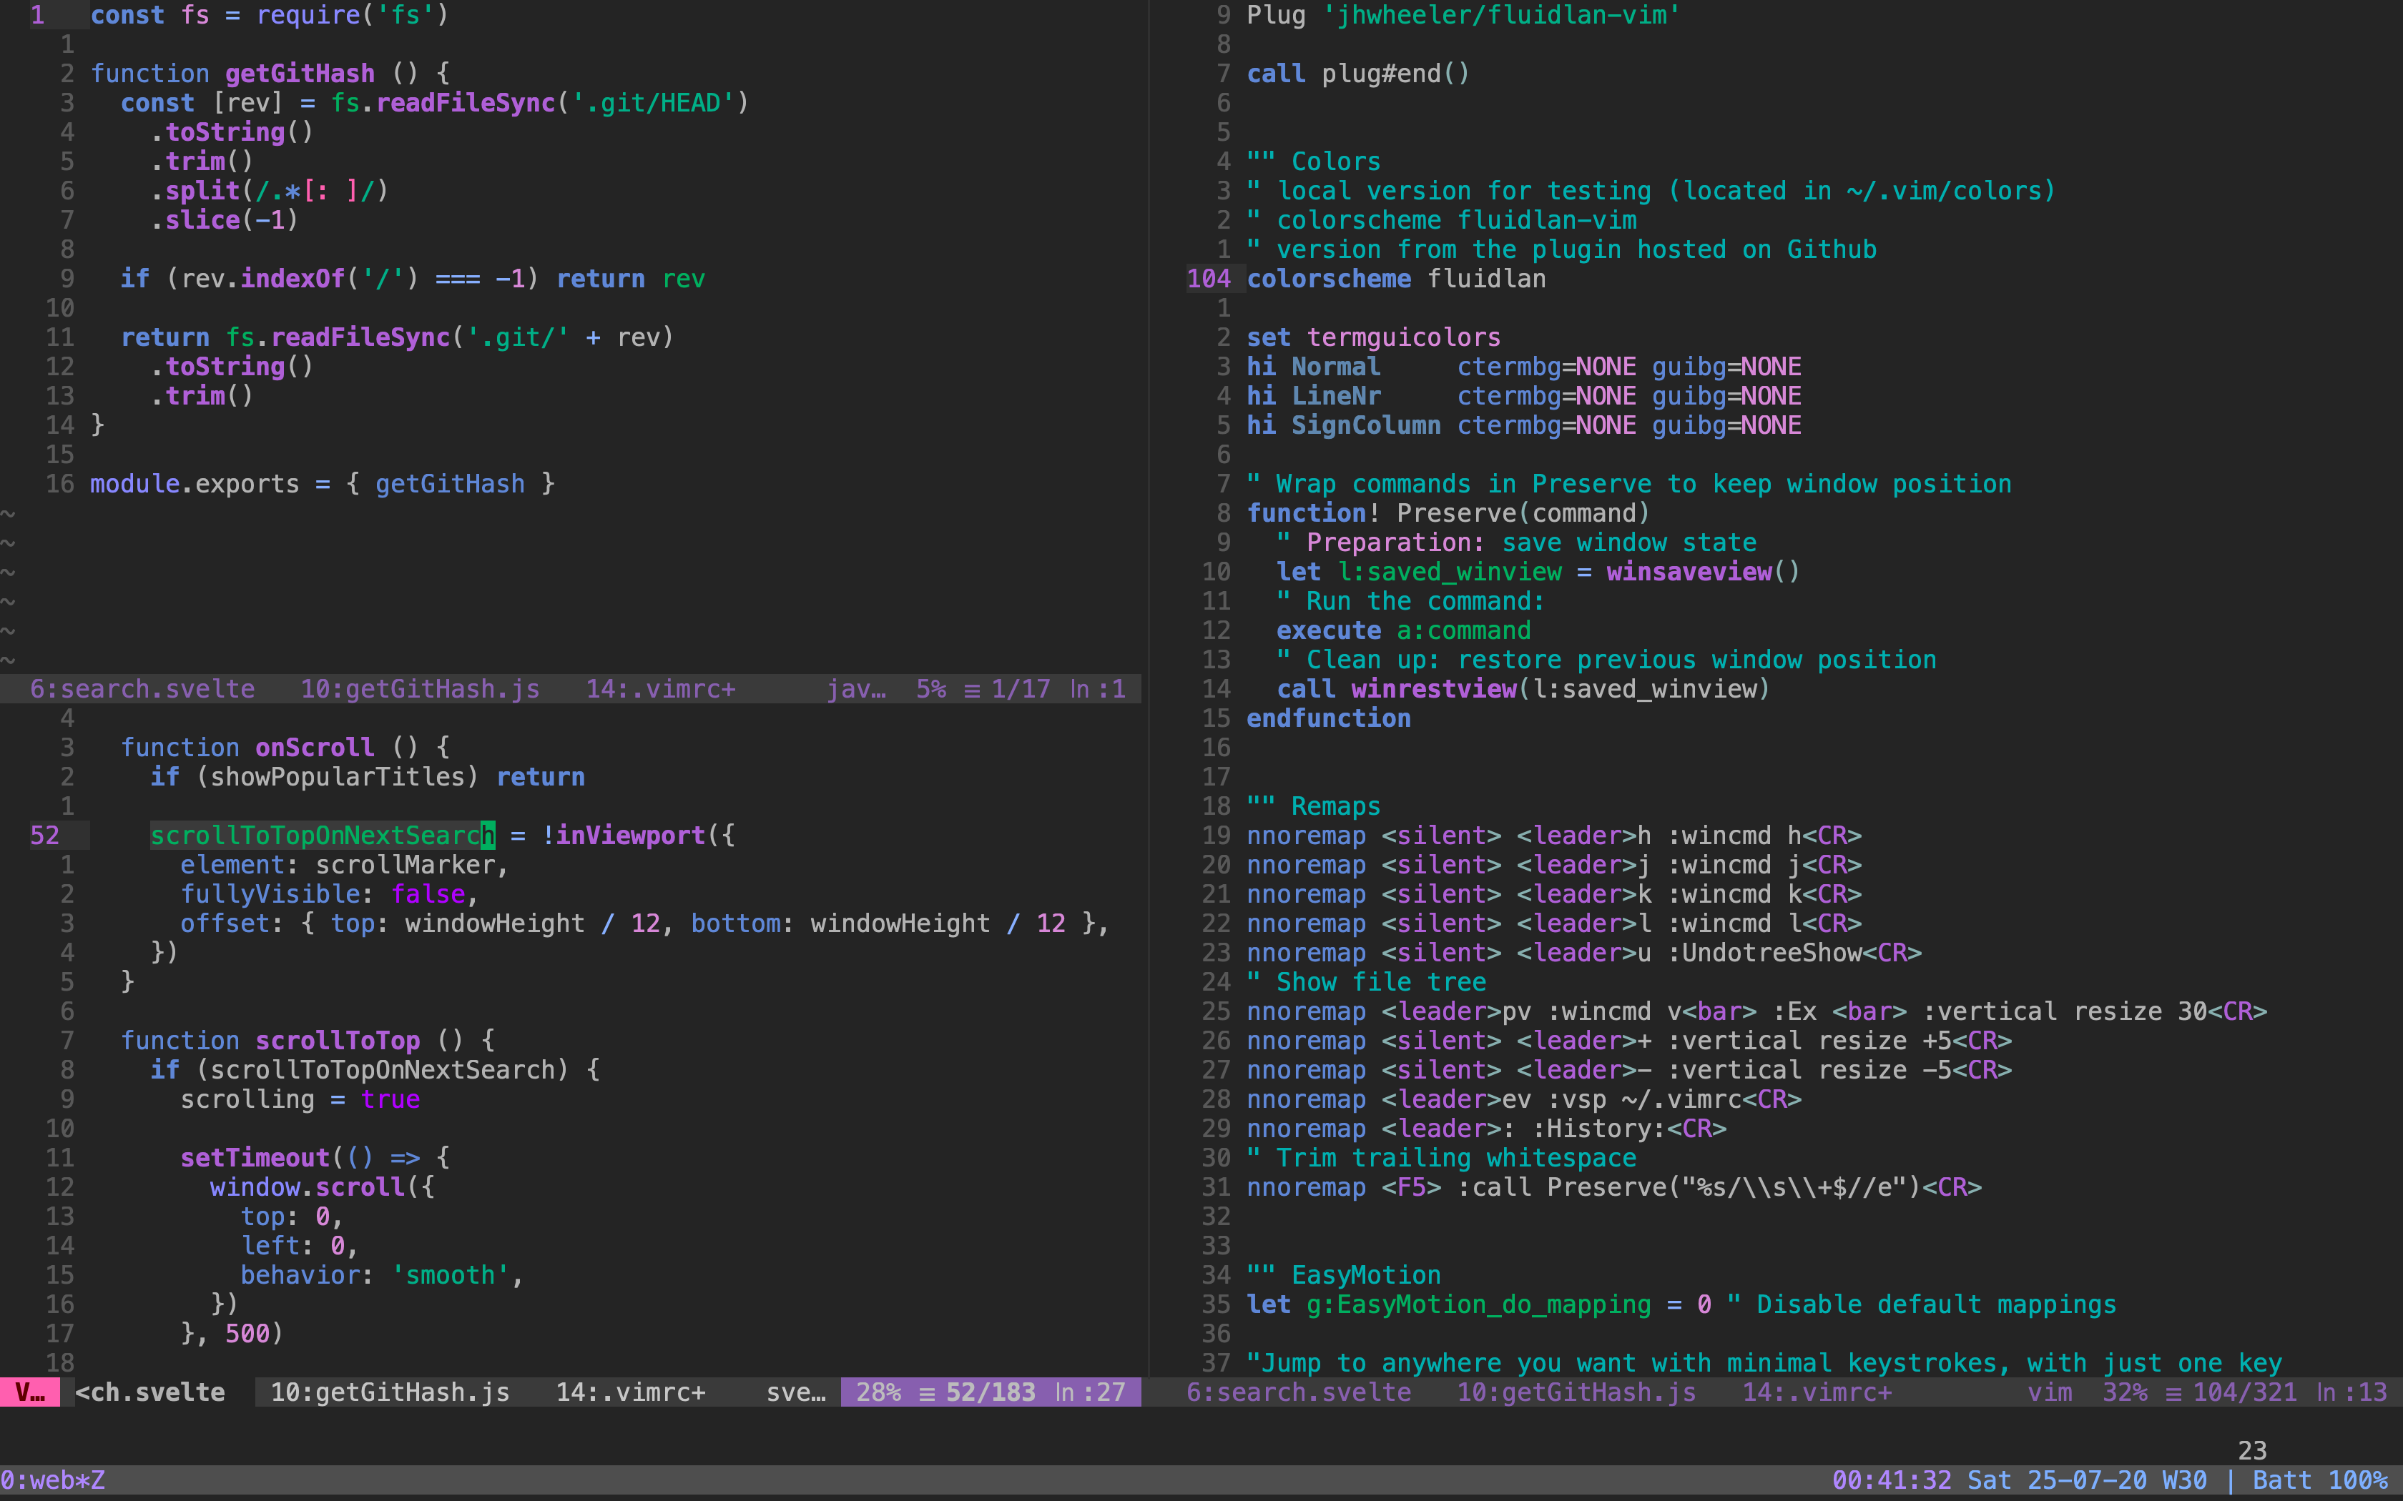
Task: Click the sve… filetype label in the bottom-left statusline
Action: click(797, 1392)
